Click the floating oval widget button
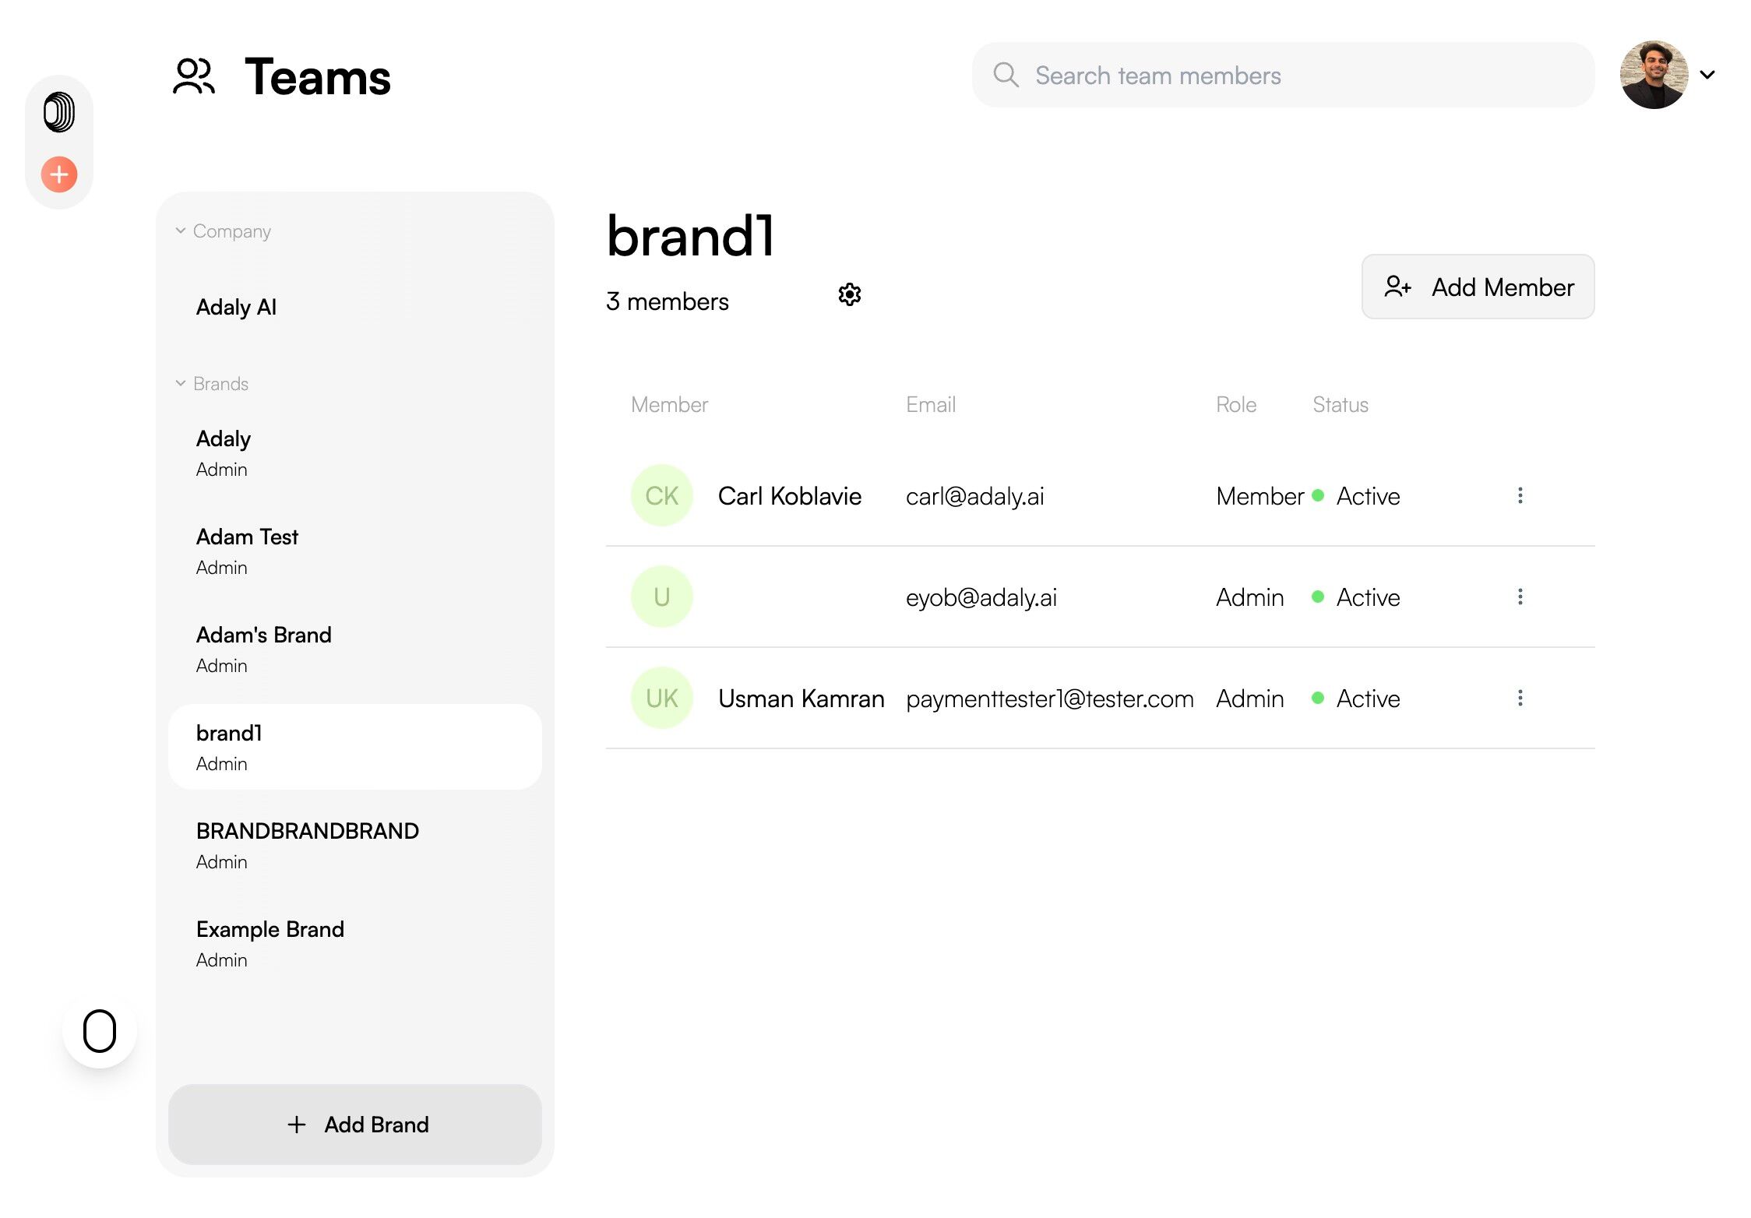The image size is (1751, 1218). point(100,1031)
